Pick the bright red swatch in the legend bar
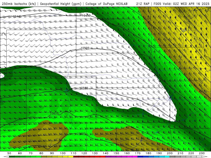211x158 pixels. (103, 157)
